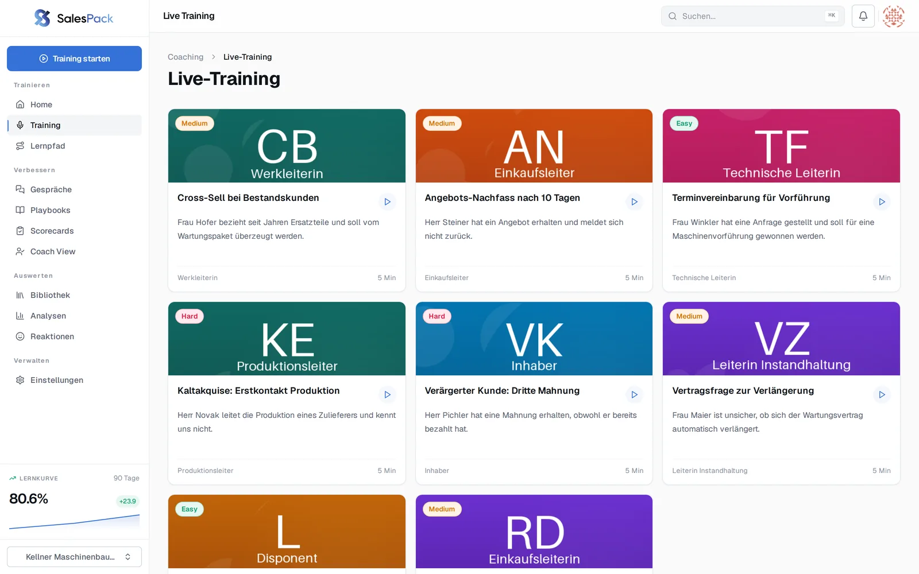Go to Home in sidebar
This screenshot has height=574, width=919.
coord(74,104)
